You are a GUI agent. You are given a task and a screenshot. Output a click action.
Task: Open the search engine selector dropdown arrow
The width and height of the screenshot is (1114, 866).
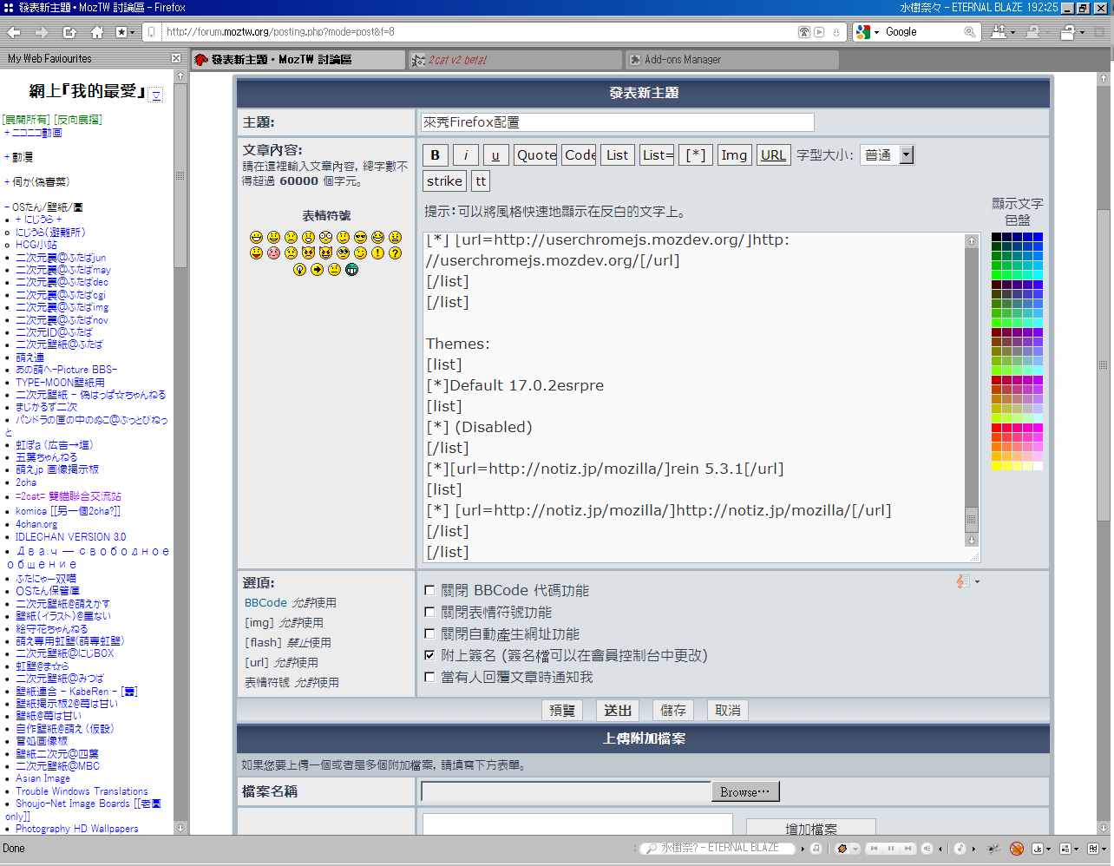click(x=875, y=32)
